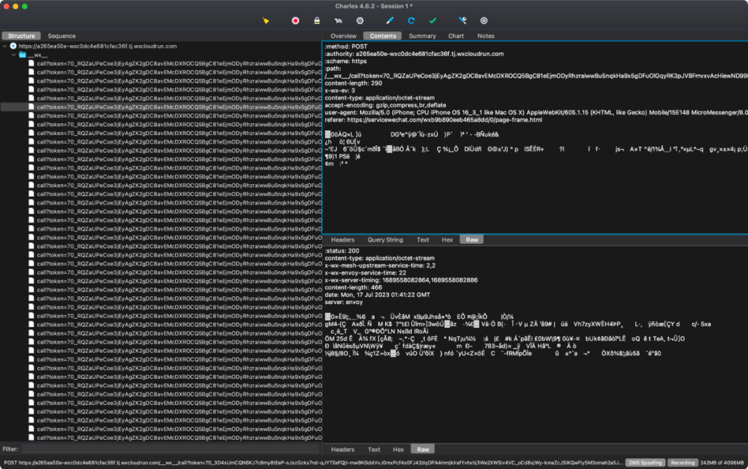Select the Raw tab in the request pane
The image size is (748, 469).
(472, 240)
